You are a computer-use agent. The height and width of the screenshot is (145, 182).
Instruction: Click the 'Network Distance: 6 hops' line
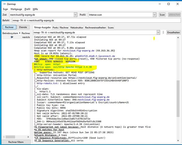coord(50,135)
